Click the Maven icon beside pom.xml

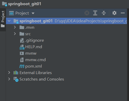[22, 66]
